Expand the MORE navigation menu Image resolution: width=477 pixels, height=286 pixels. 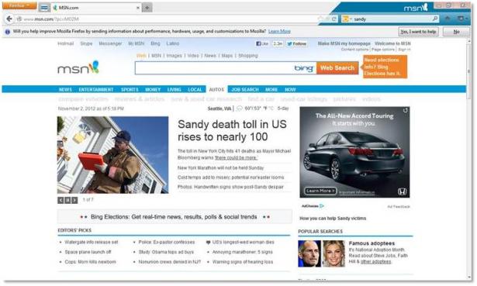[271, 89]
